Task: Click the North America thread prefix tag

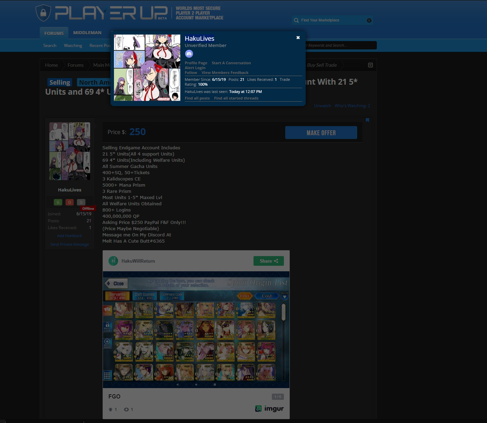Action: tap(94, 82)
